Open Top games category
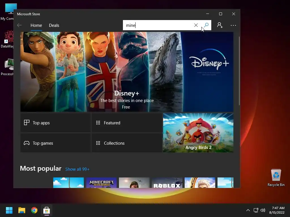This screenshot has height=217, width=290. 56,143
